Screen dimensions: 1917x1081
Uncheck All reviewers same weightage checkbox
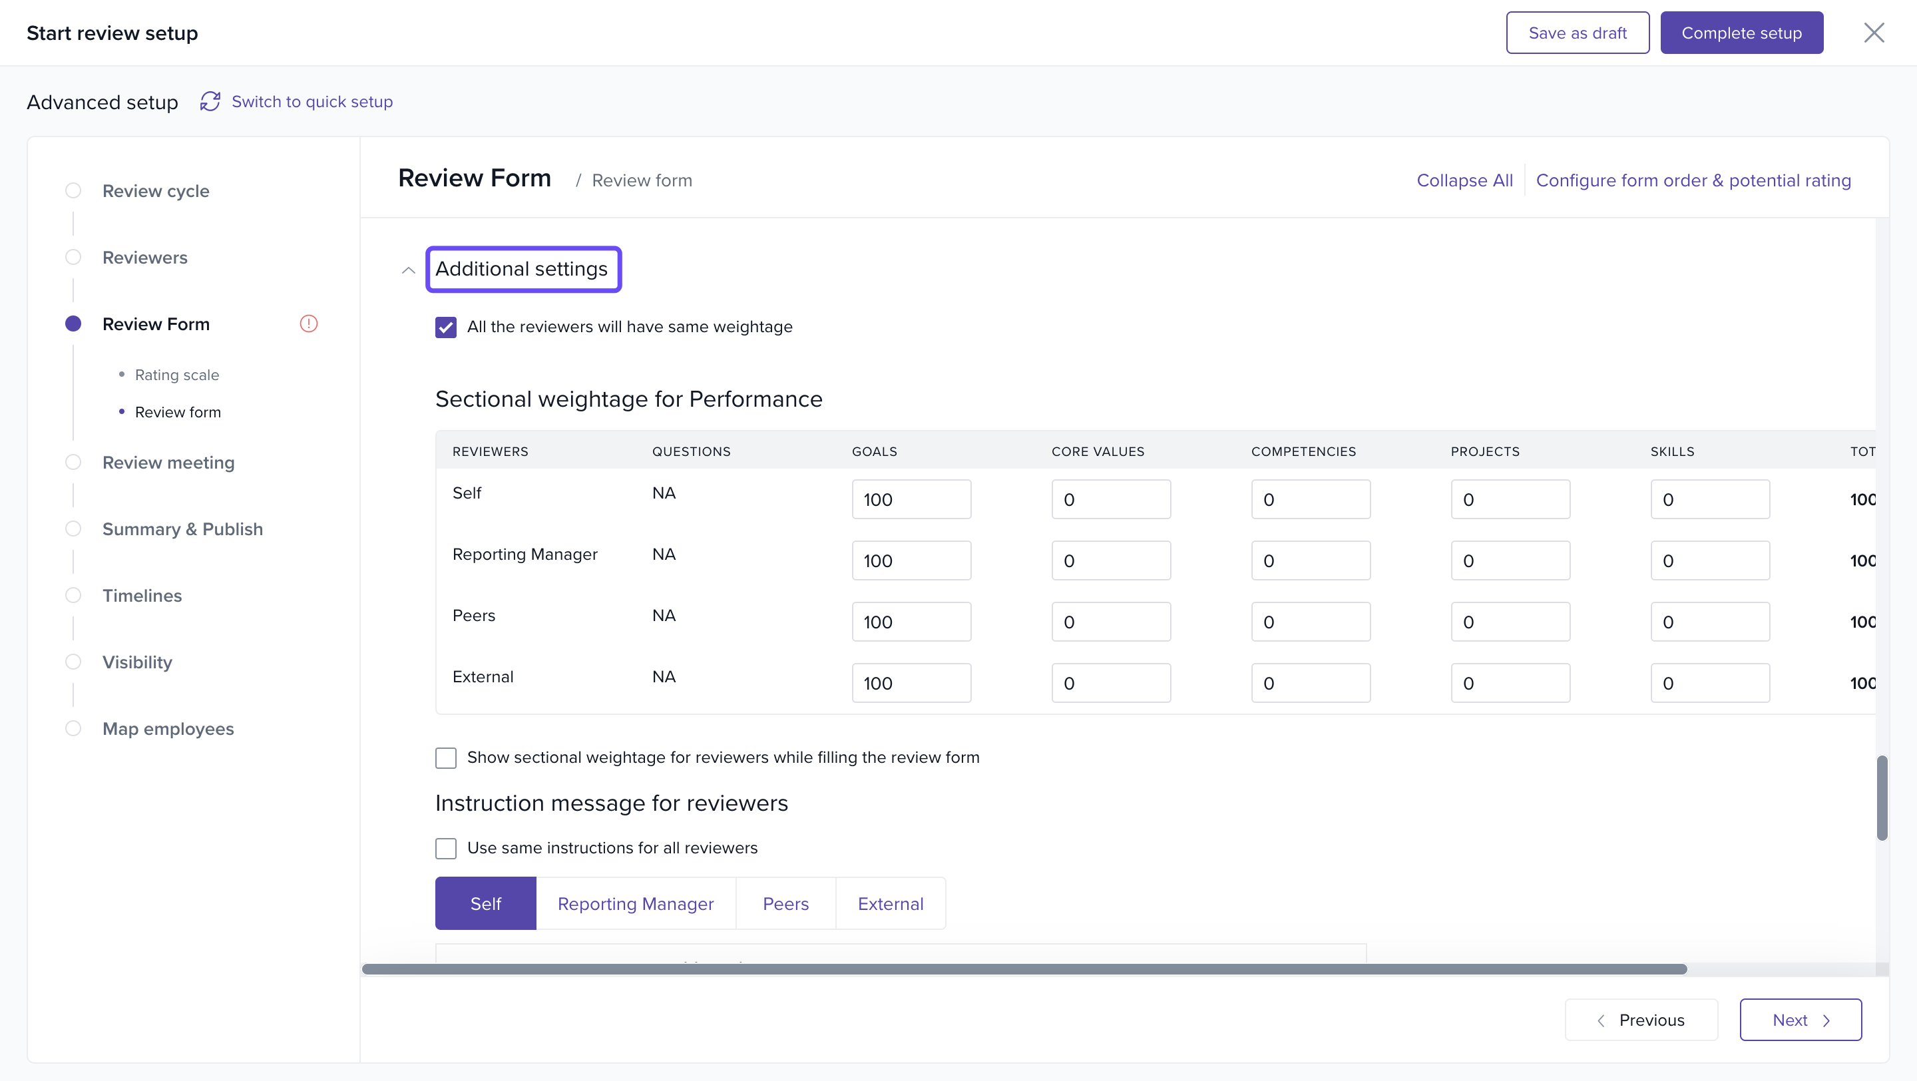pos(446,327)
